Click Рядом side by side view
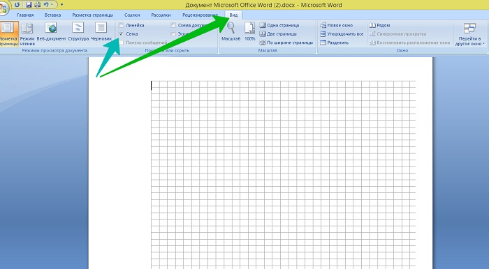The width and height of the screenshot is (489, 269). [x=379, y=25]
